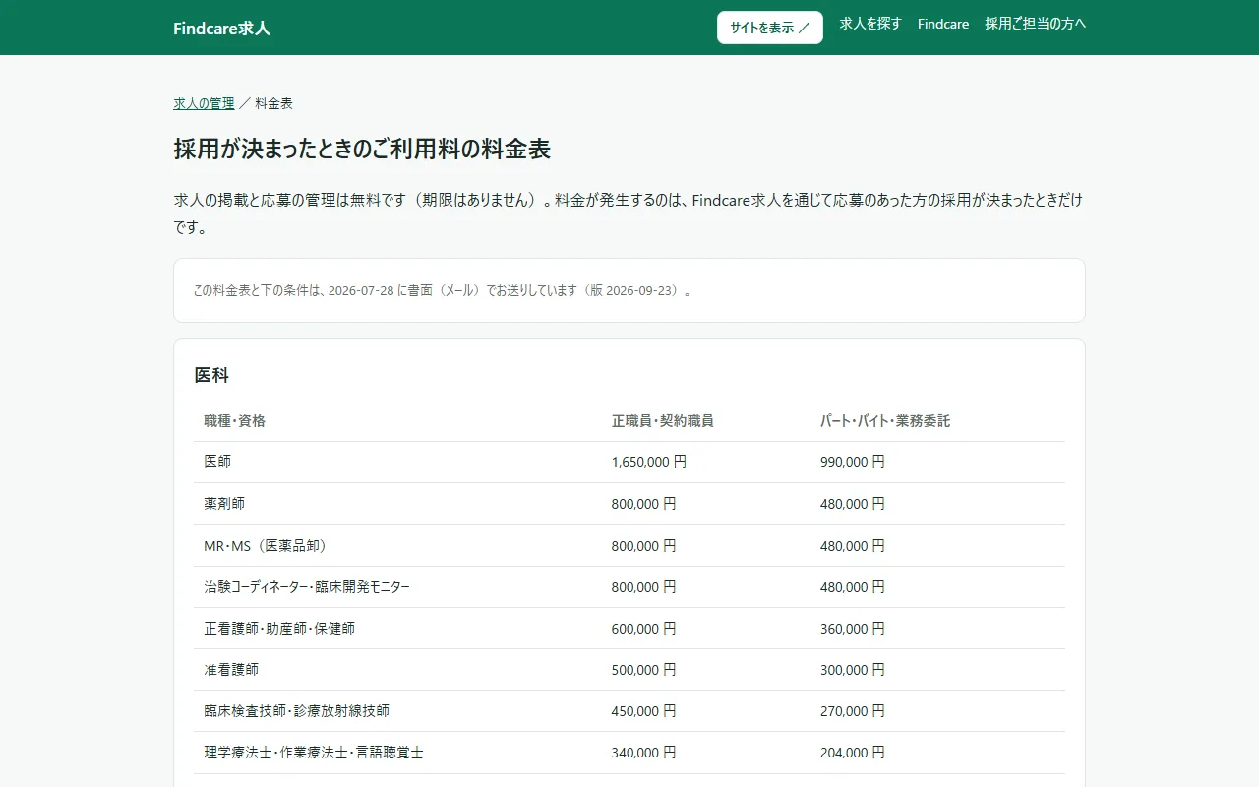Viewport: 1259px width, 787px height.
Task: Click 薬剤師 full-time fee 800,000 円
Action: [644, 504]
